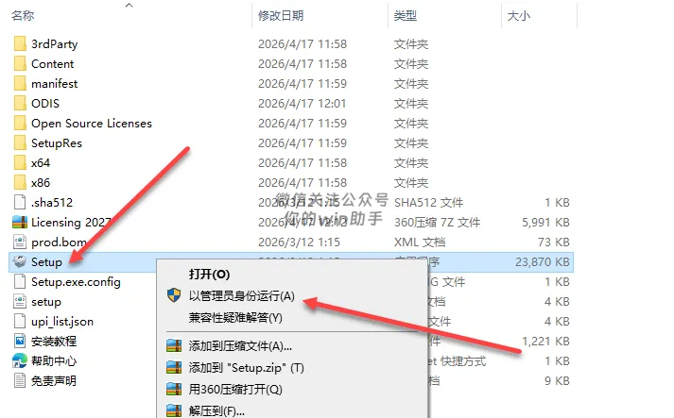Select the Setup application icon

[x=20, y=261]
